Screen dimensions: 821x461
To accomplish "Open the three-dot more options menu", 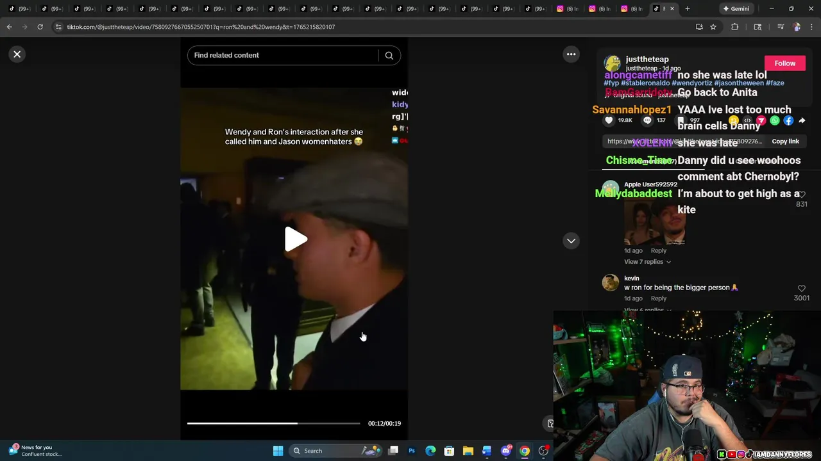I will (x=571, y=54).
